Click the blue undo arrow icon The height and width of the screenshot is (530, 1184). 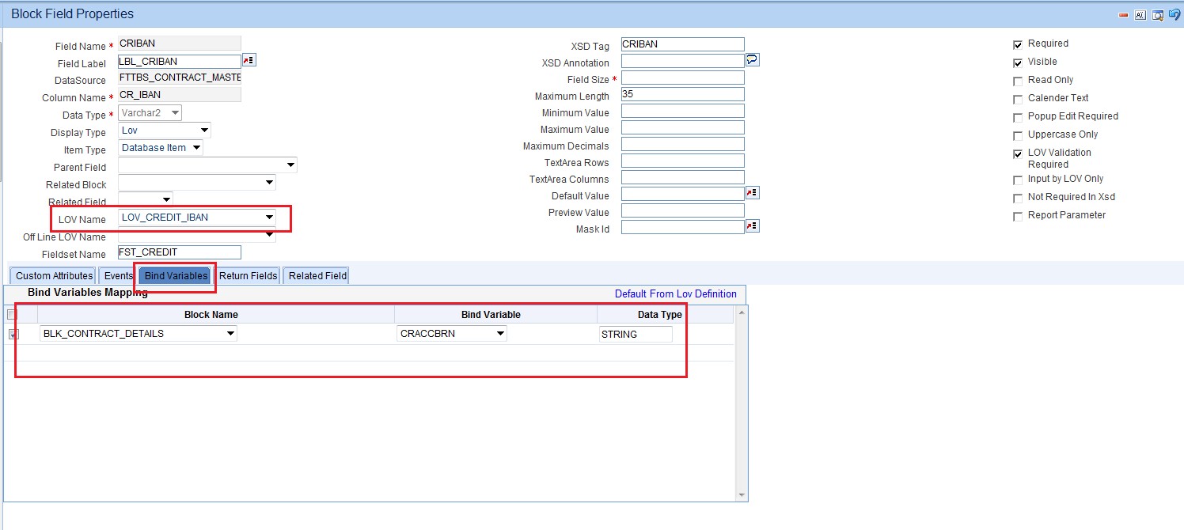tap(1175, 14)
